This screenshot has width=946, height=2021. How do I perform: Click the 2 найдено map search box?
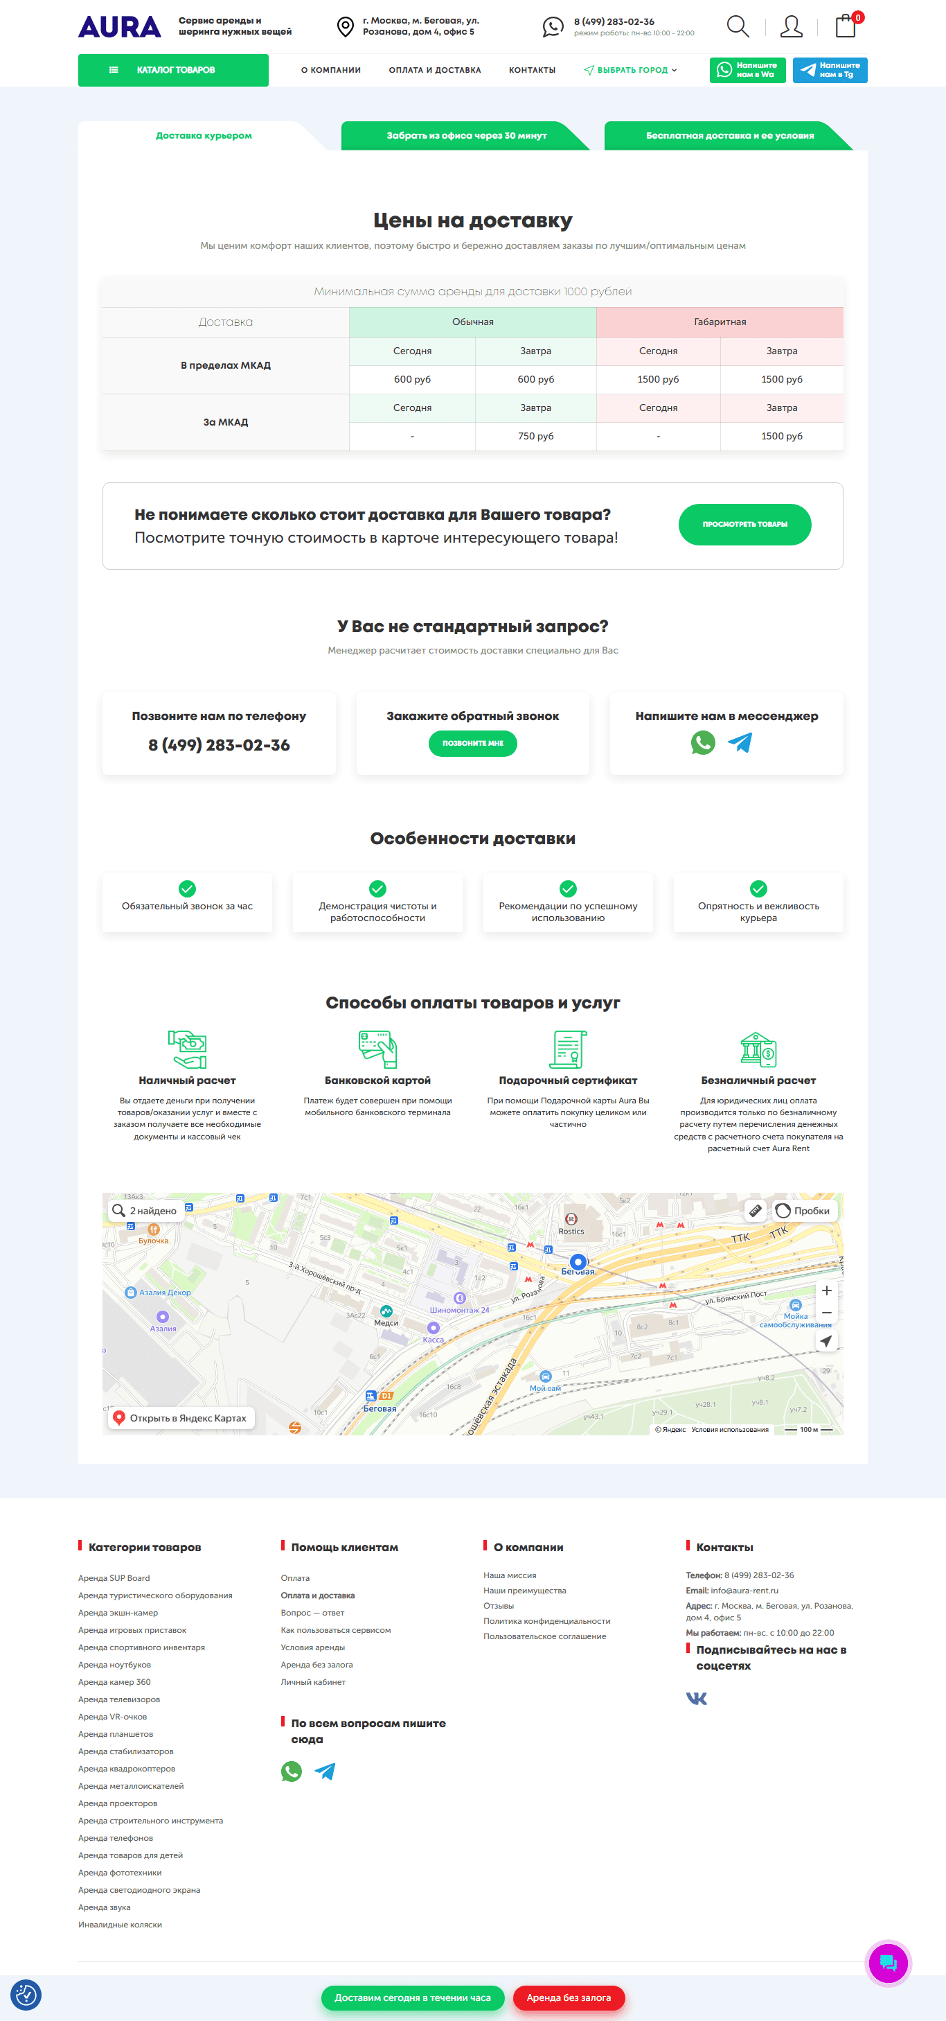coord(146,1211)
